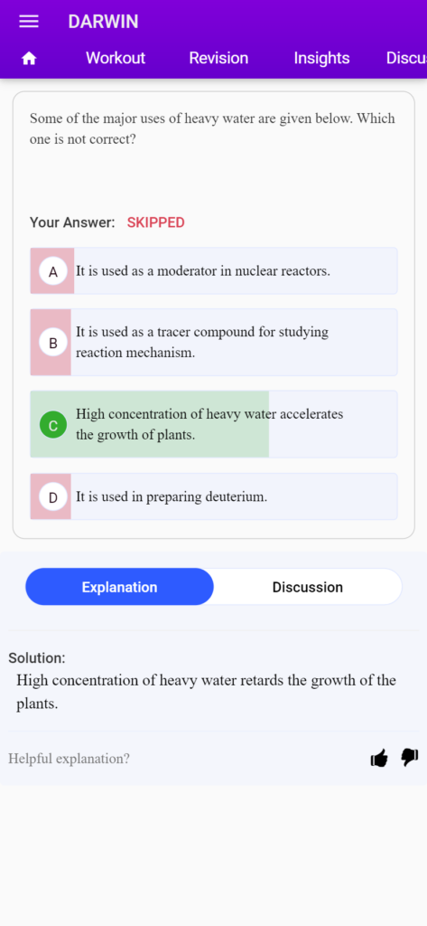Open the hamburger menu
This screenshot has width=427, height=926.
28,22
